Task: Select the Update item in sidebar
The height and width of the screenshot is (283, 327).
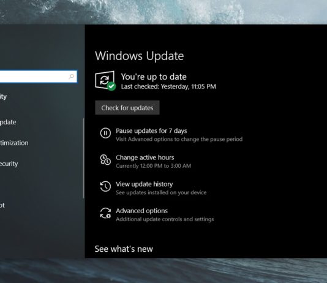Action: 8,122
